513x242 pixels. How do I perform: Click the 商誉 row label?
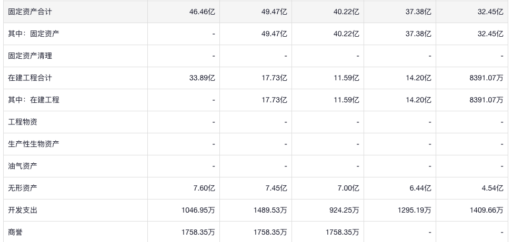[15, 232]
